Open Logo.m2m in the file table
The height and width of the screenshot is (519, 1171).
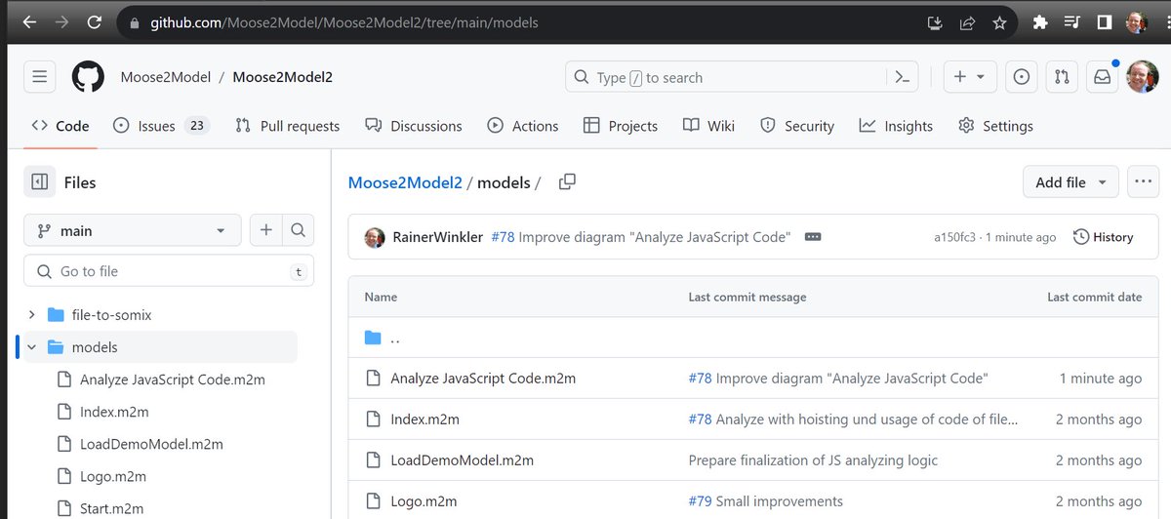424,501
